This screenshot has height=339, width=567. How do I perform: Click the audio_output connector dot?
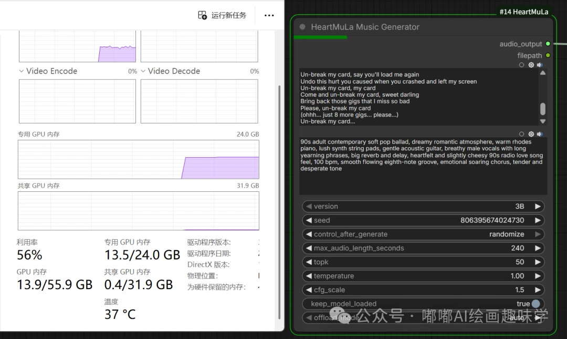549,44
